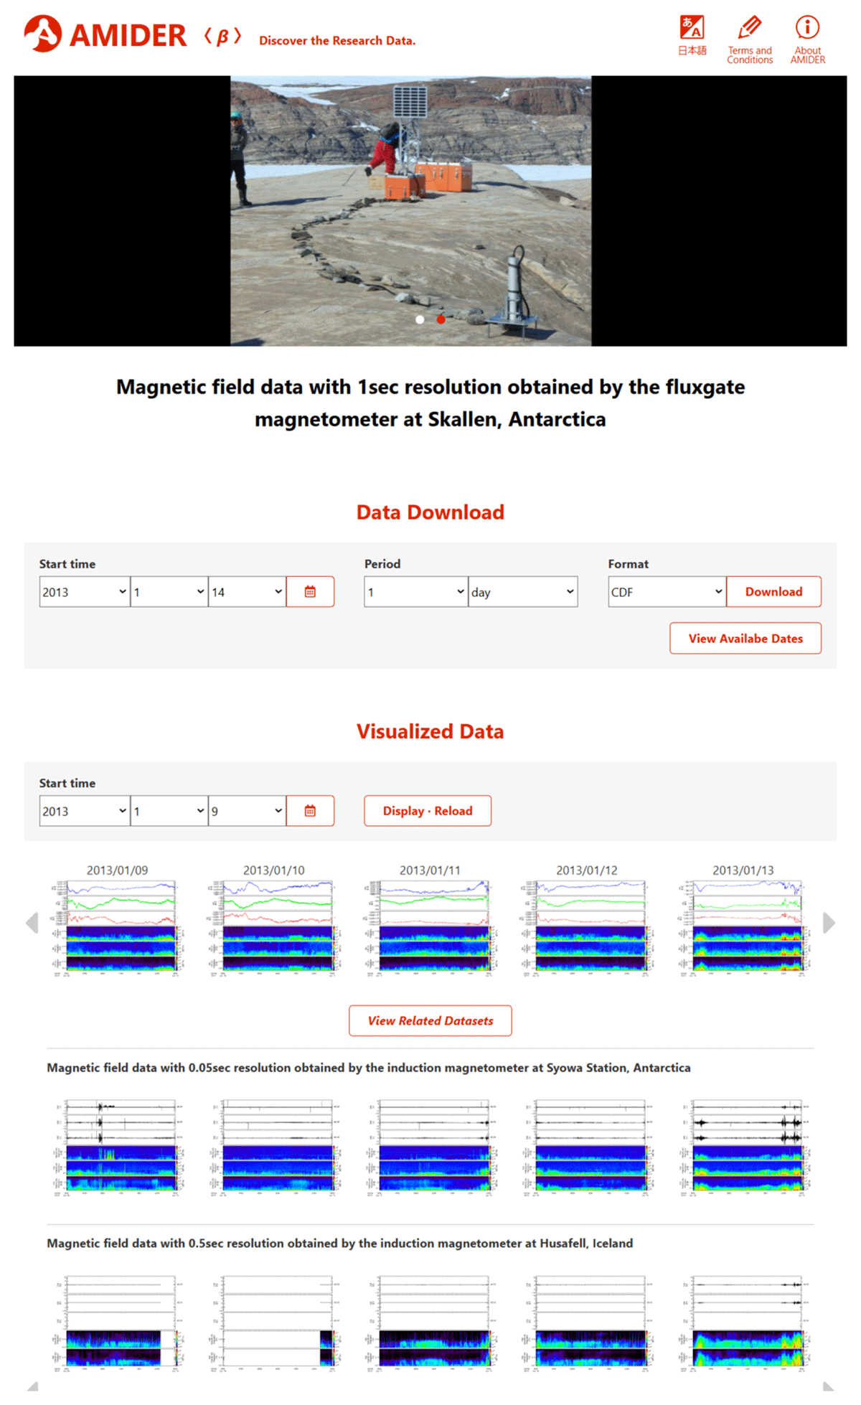Screen dimensions: 861x1405
Task: Click Husafell, Iceland dataset title
Action: [x=340, y=1244]
